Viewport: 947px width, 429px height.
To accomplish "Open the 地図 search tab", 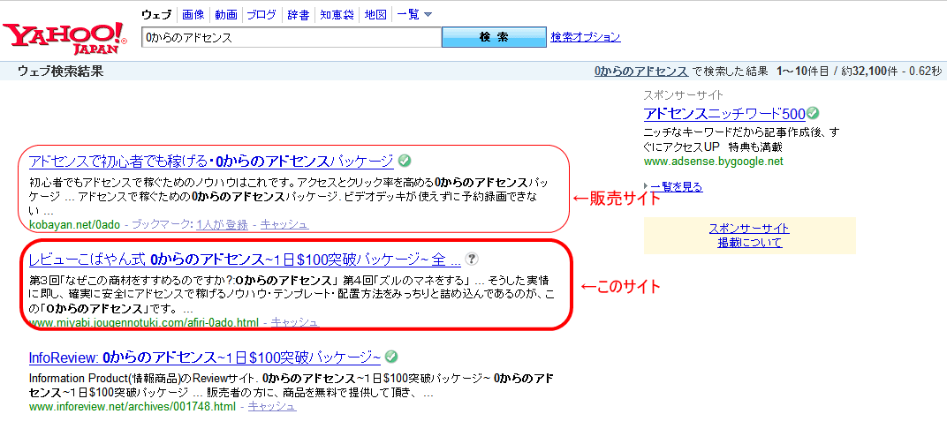I will [375, 14].
